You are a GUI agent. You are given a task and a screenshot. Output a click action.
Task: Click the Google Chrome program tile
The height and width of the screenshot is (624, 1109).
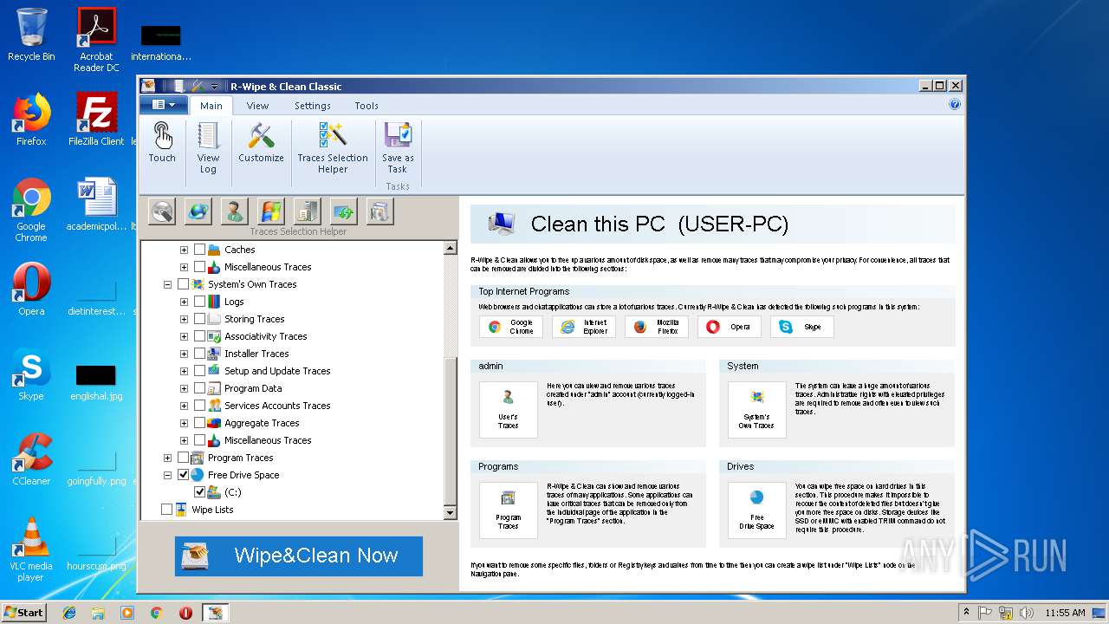pos(511,327)
